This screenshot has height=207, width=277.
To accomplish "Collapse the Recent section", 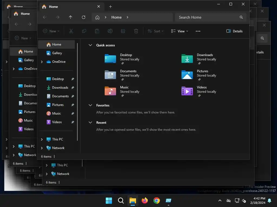I will click(x=90, y=123).
